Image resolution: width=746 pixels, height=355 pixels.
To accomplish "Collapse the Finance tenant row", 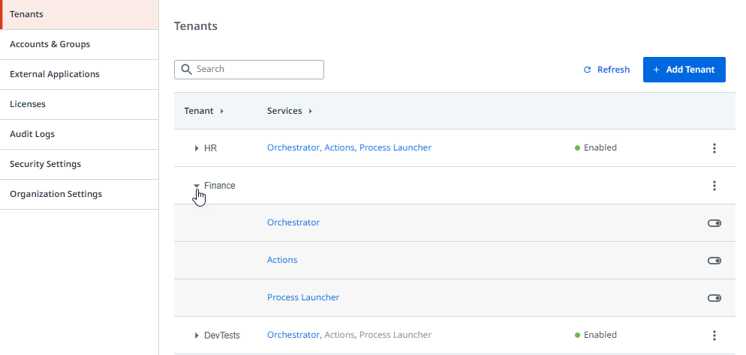I will (x=197, y=186).
